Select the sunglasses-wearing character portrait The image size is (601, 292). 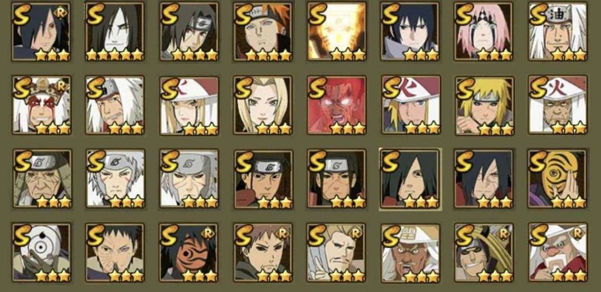(484, 253)
